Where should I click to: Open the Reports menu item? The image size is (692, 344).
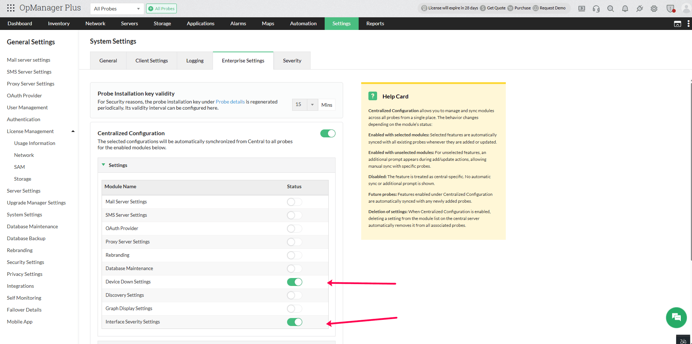(375, 23)
